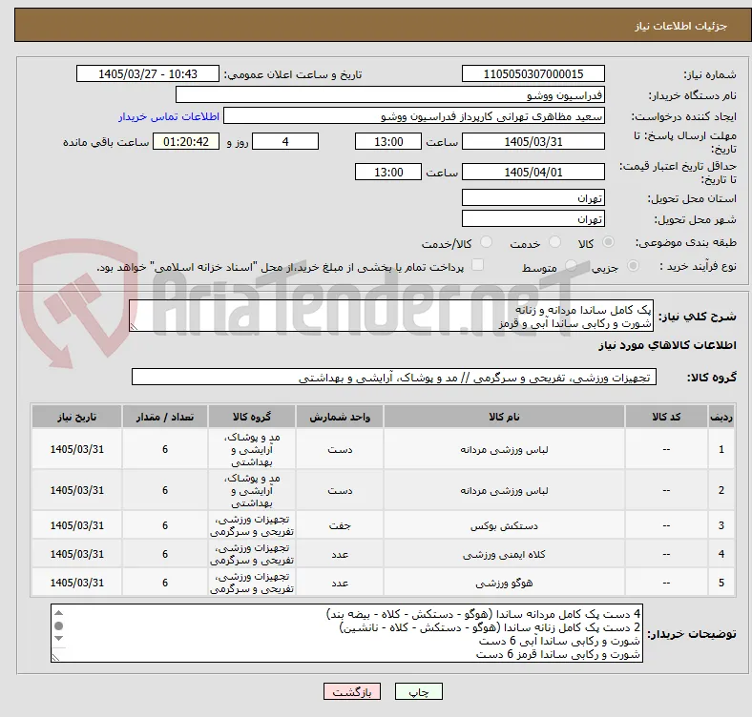The height and width of the screenshot is (717, 752).
Task: Click the جفت unit cell
Action: [x=340, y=525]
